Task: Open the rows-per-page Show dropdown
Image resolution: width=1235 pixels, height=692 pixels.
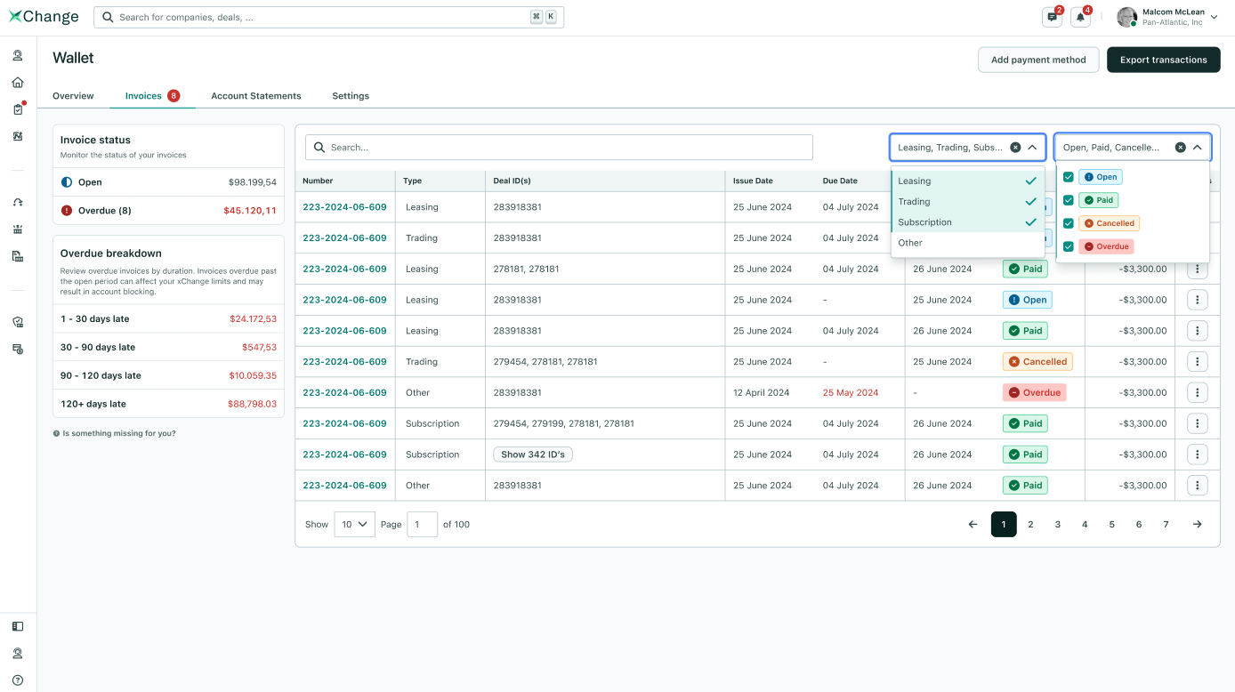Action: click(354, 525)
